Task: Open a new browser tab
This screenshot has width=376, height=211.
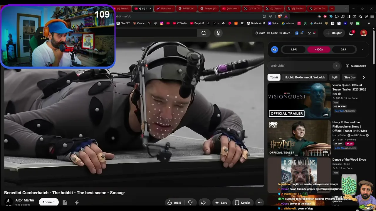Action: (332, 8)
